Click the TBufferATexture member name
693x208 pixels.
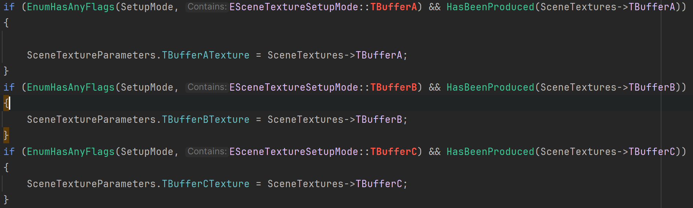pyautogui.click(x=205, y=55)
